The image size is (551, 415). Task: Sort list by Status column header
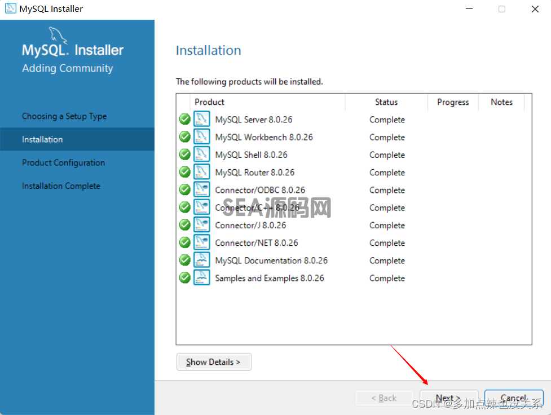[x=386, y=102]
